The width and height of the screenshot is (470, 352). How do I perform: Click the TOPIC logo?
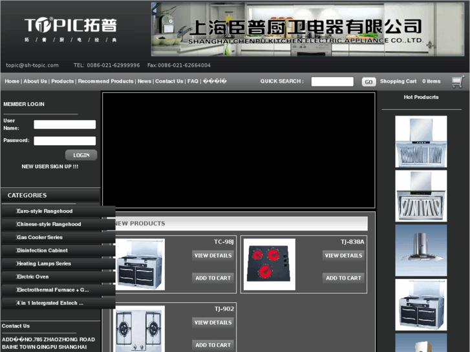[70, 29]
